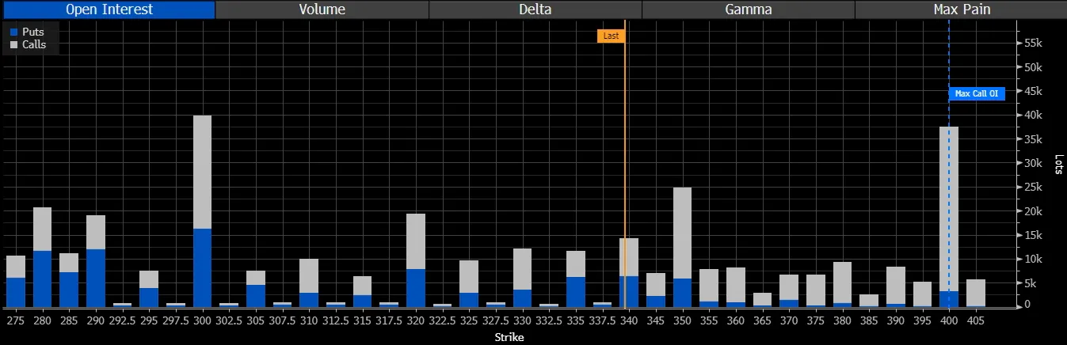
Task: Select the bar at strike 315
Action: pyautogui.click(x=362, y=291)
